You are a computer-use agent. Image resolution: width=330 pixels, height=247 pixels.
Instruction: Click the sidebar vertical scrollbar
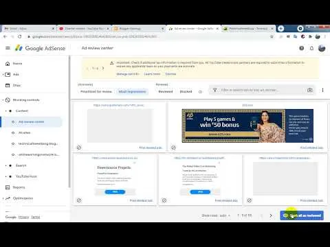[x=69, y=121]
